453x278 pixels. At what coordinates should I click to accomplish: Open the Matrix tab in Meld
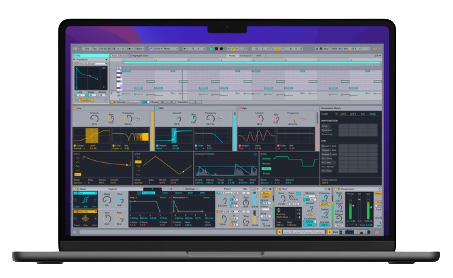179,193
